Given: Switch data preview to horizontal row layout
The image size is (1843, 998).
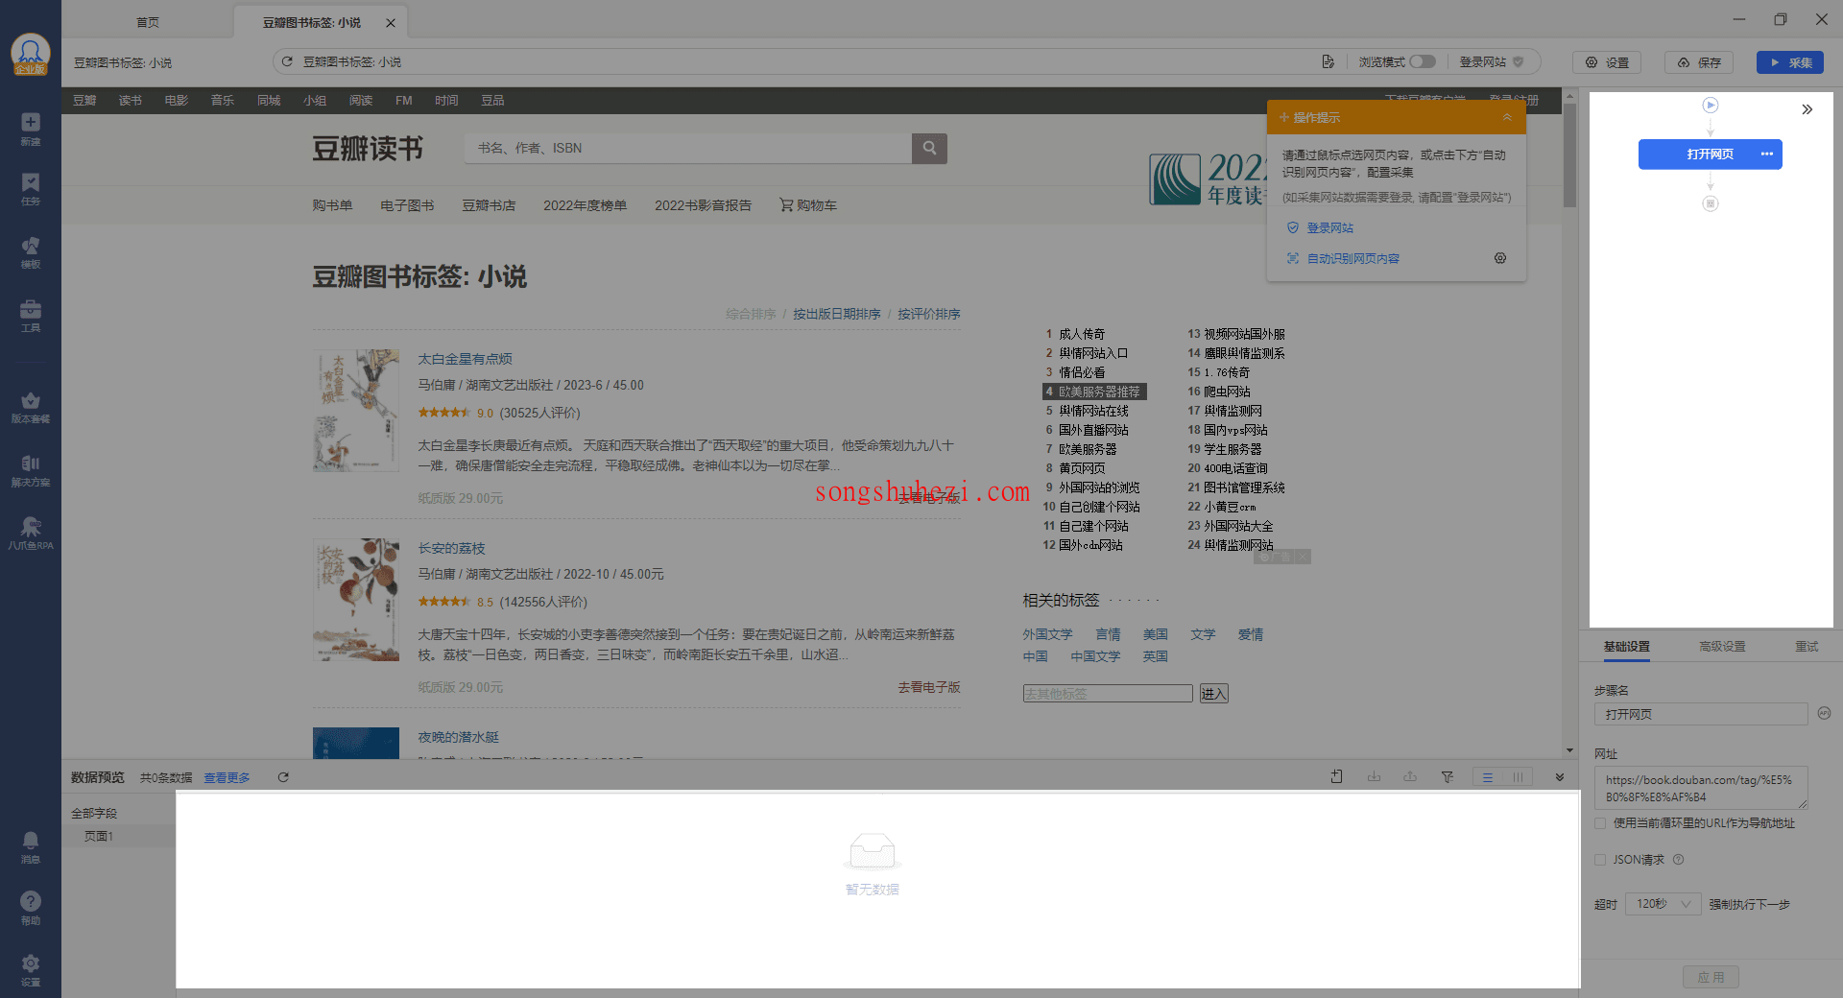Looking at the screenshot, I should point(1487,777).
